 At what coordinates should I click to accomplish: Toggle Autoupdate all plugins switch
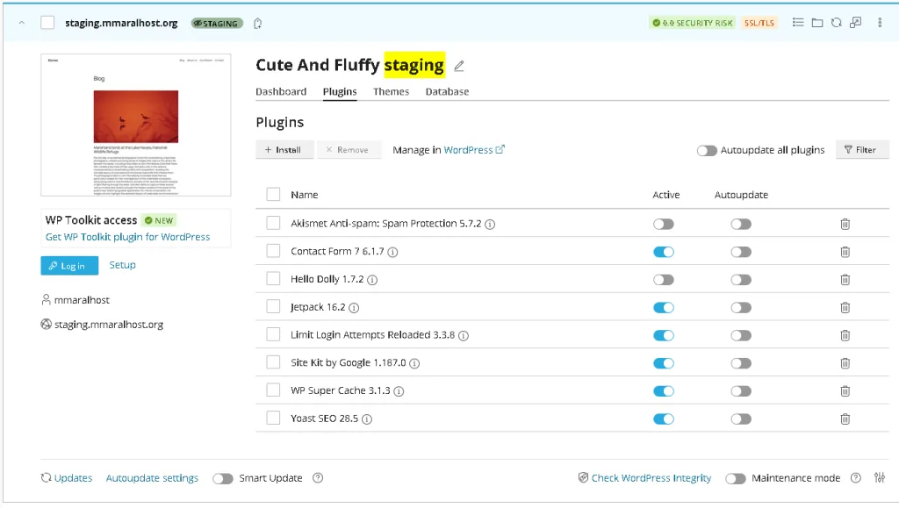(707, 150)
